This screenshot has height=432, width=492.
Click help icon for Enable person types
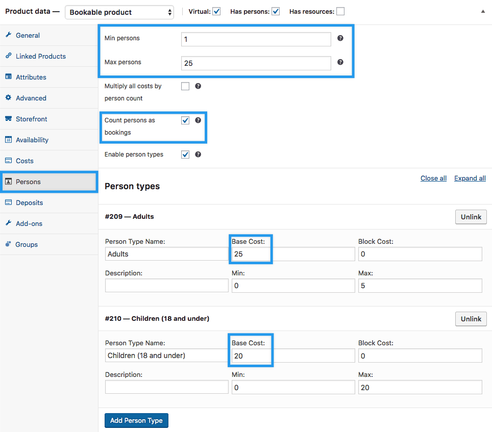198,155
